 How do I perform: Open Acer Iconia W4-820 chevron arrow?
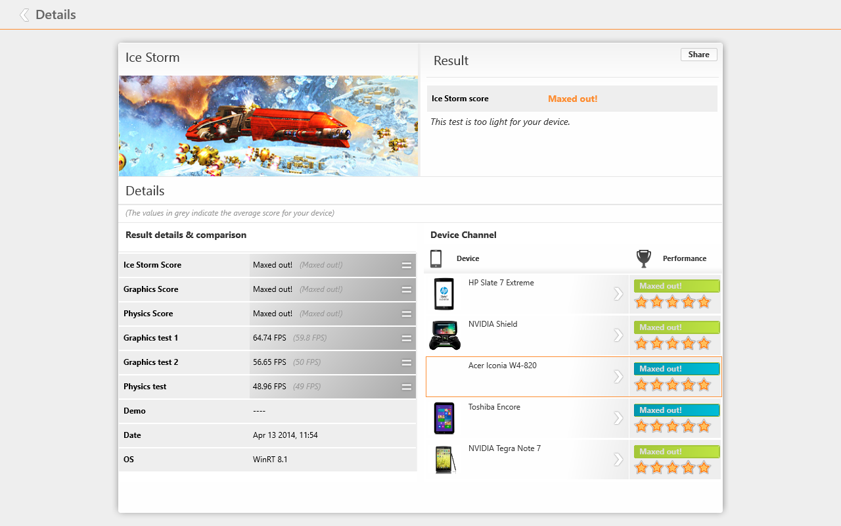pyautogui.click(x=618, y=377)
